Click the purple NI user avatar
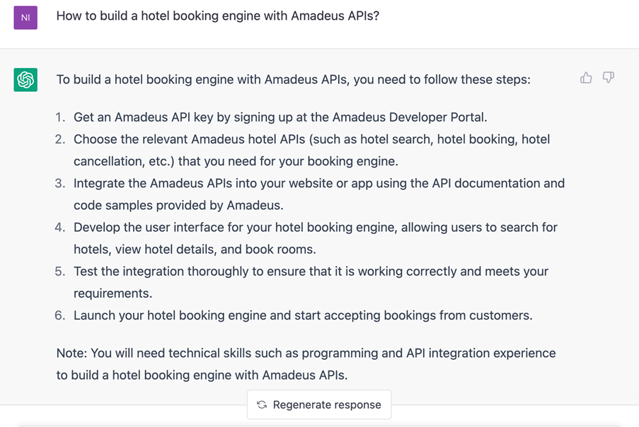The height and width of the screenshot is (427, 639). [25, 18]
